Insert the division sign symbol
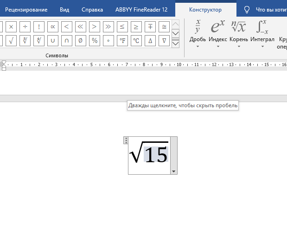The image size is (287, 232). click(x=25, y=27)
